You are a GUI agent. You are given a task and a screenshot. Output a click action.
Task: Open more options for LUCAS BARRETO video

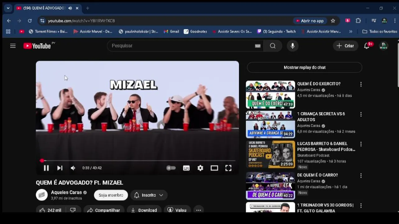tap(361, 144)
